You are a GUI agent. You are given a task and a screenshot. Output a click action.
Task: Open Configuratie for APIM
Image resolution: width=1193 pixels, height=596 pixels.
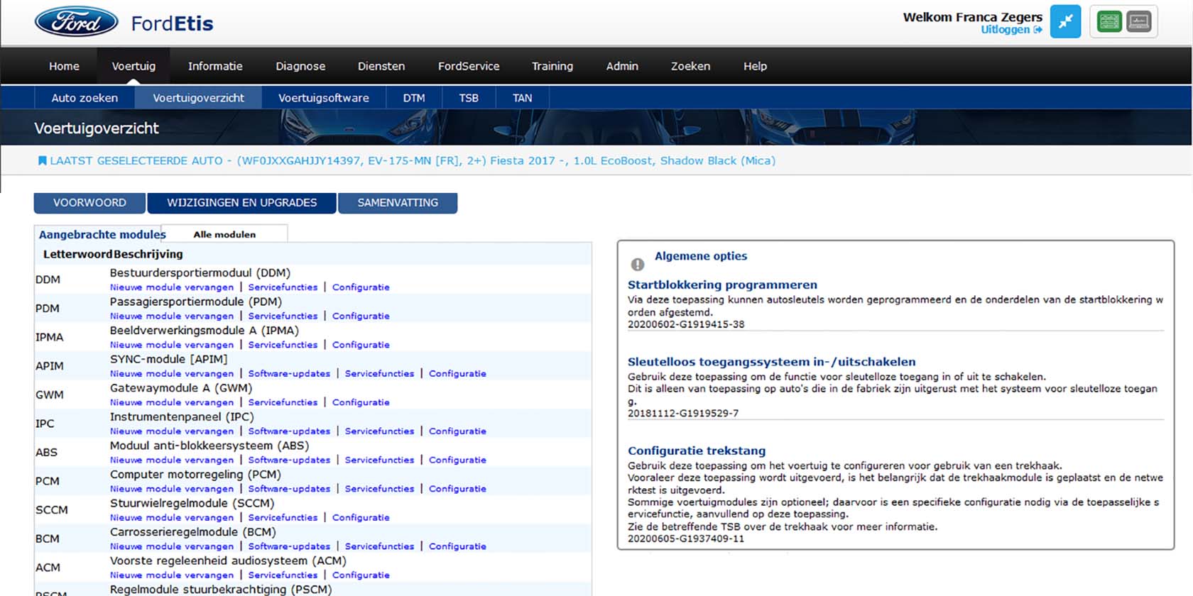457,374
